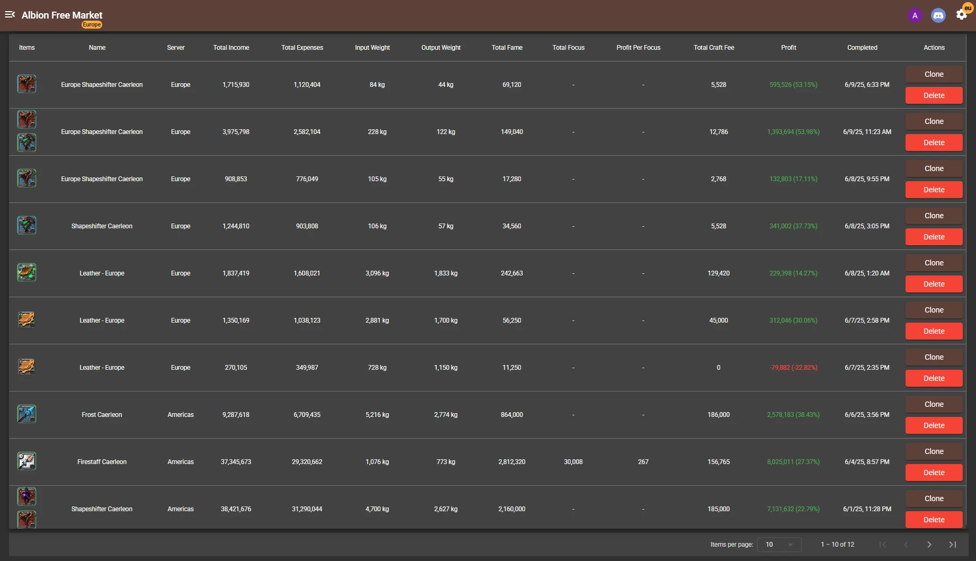
Task: Go to next page arrow
Action: (x=929, y=545)
